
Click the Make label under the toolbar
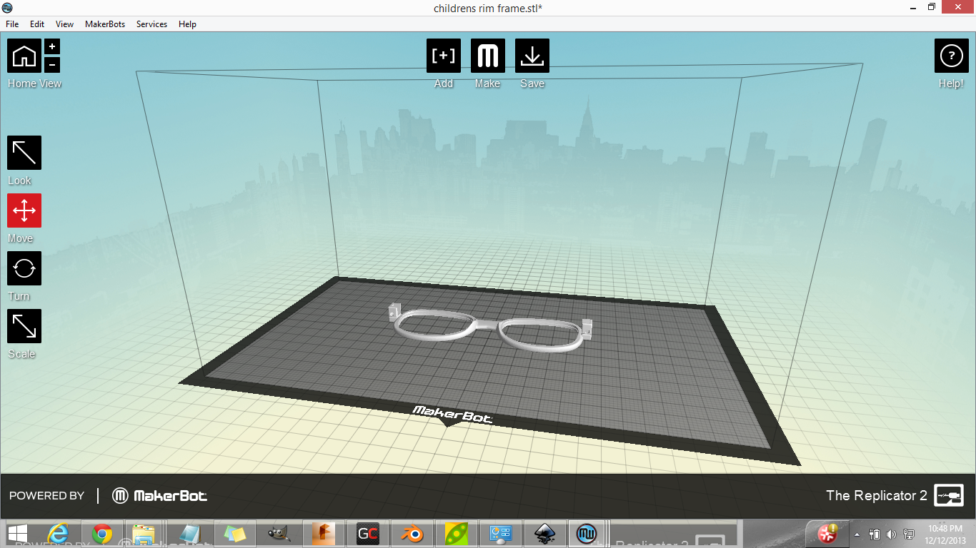487,83
